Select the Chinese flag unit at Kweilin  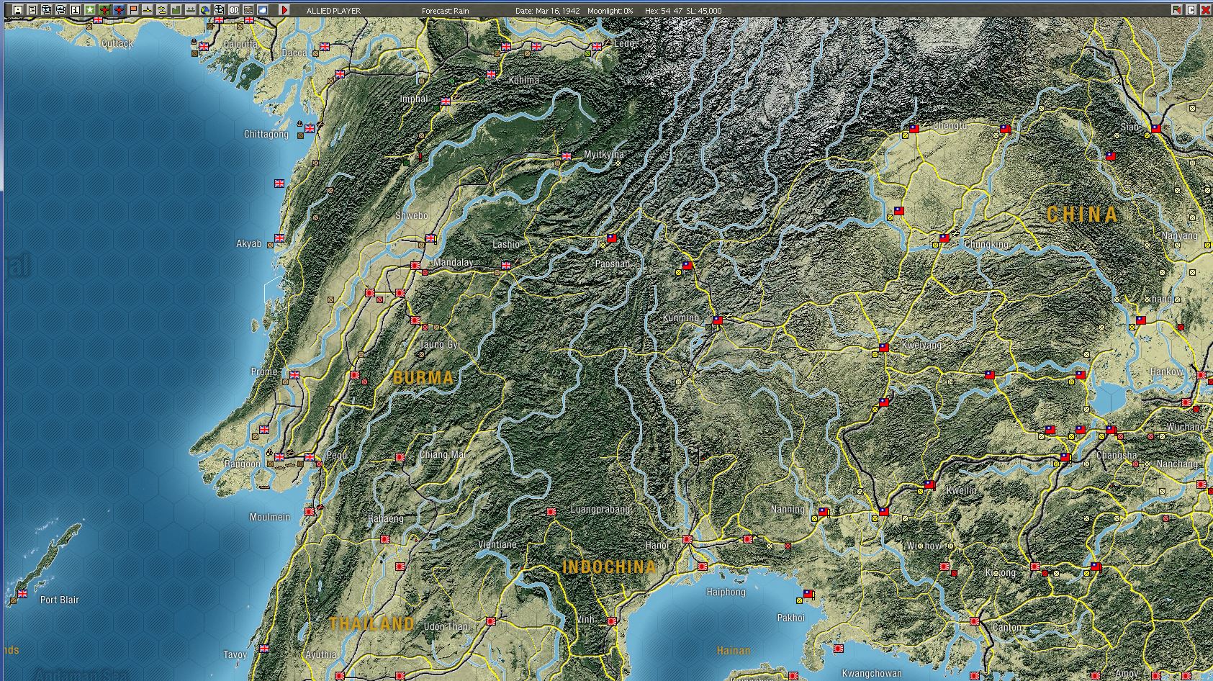(x=929, y=484)
